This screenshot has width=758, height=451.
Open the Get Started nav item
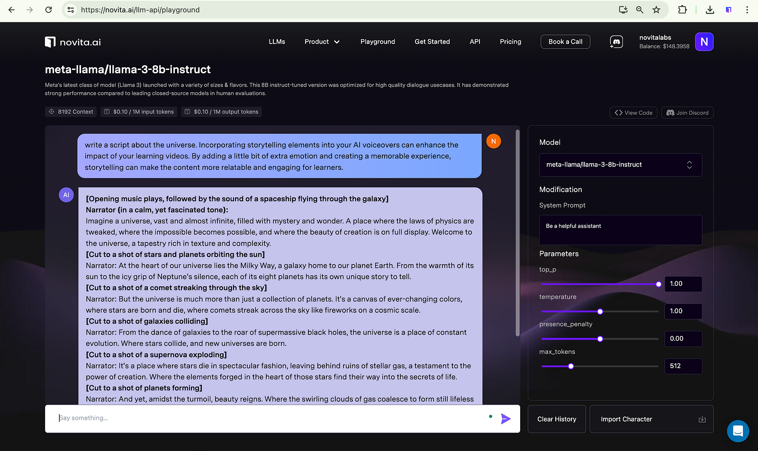tap(432, 42)
